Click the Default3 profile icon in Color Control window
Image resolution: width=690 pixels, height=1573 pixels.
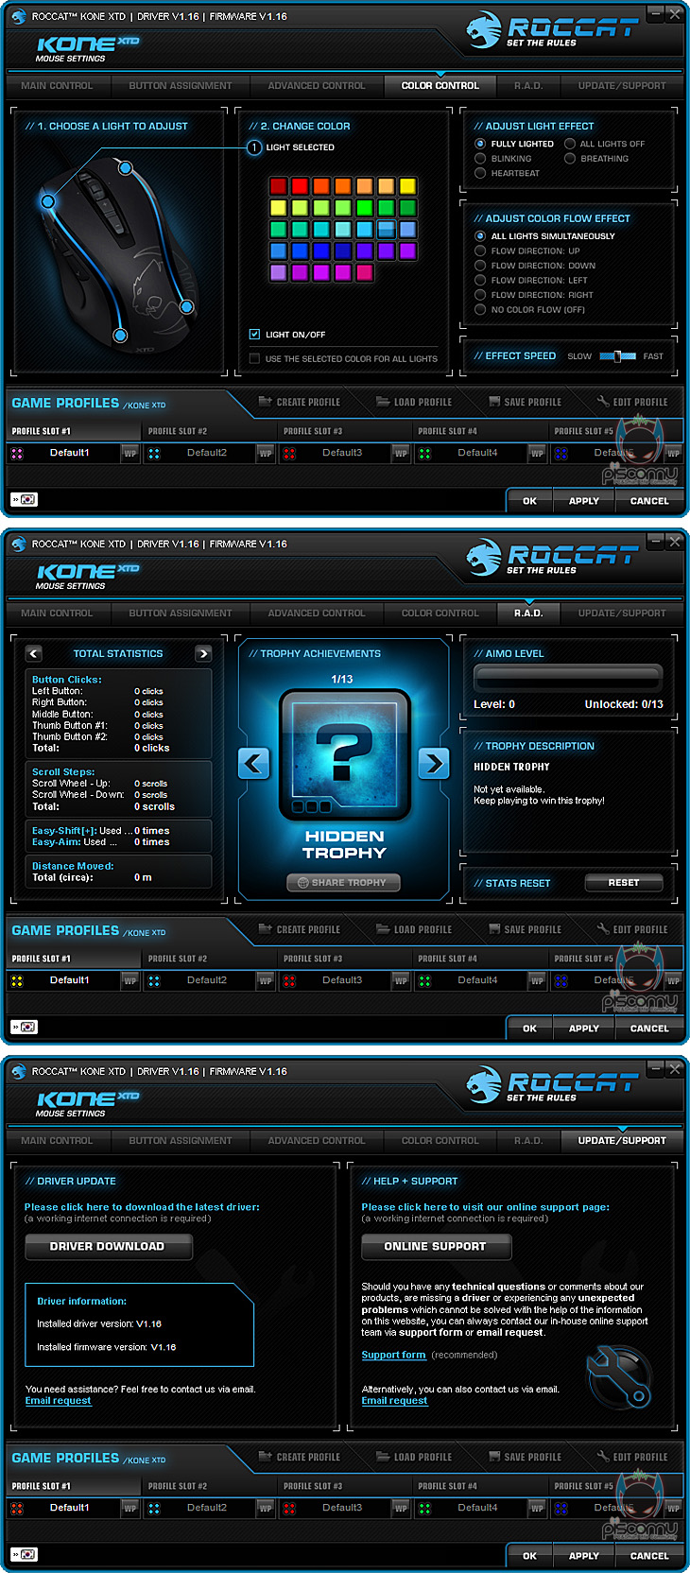(289, 453)
